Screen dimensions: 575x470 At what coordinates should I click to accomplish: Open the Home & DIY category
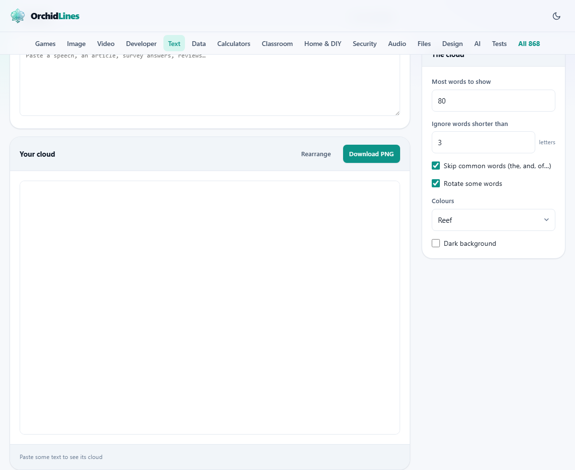coord(323,44)
